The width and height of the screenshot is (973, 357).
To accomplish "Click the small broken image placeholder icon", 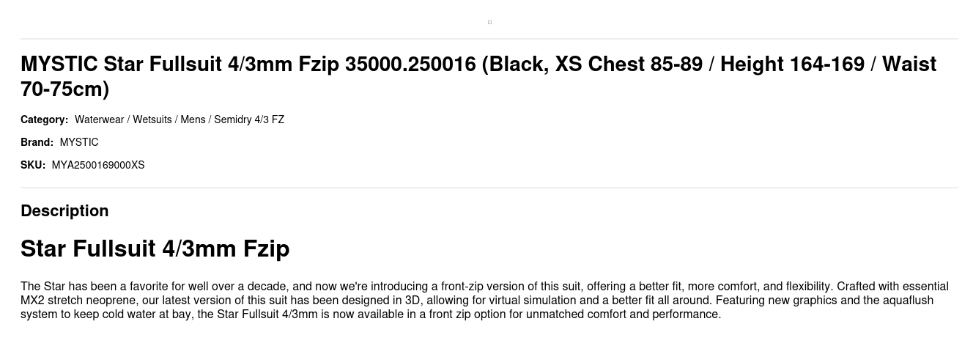I will tap(489, 22).
